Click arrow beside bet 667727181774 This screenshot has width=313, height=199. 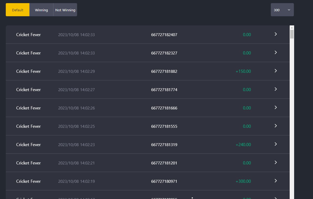(276, 89)
